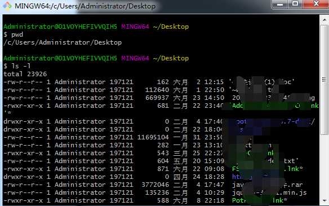Click the first magenta 'MINGW64' prompt label

[135, 27]
